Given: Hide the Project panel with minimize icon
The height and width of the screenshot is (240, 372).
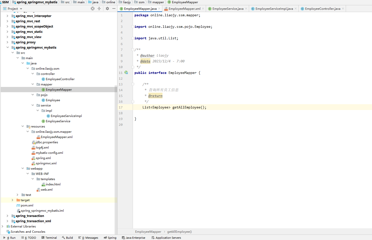Looking at the screenshot, I should pyautogui.click(x=114, y=9).
